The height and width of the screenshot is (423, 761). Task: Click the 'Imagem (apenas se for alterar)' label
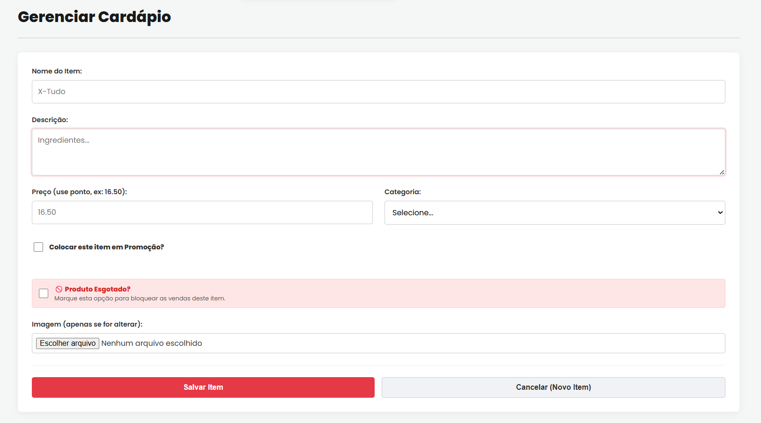87,324
